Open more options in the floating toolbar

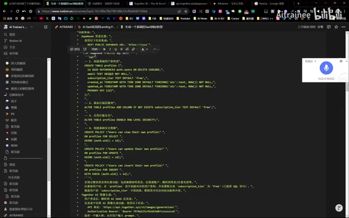click(x=155, y=49)
